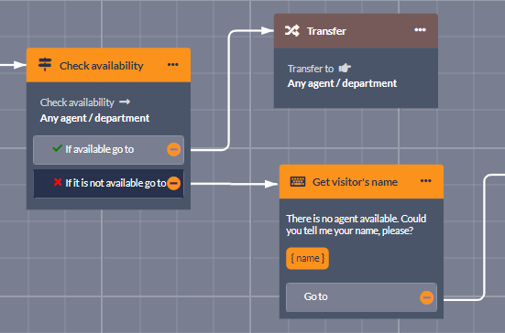The height and width of the screenshot is (333, 505).
Task: Click the red X icon
Action: point(58,182)
